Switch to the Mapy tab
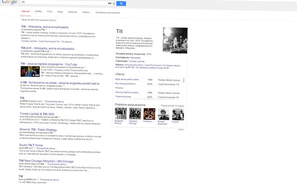 pos(60,12)
